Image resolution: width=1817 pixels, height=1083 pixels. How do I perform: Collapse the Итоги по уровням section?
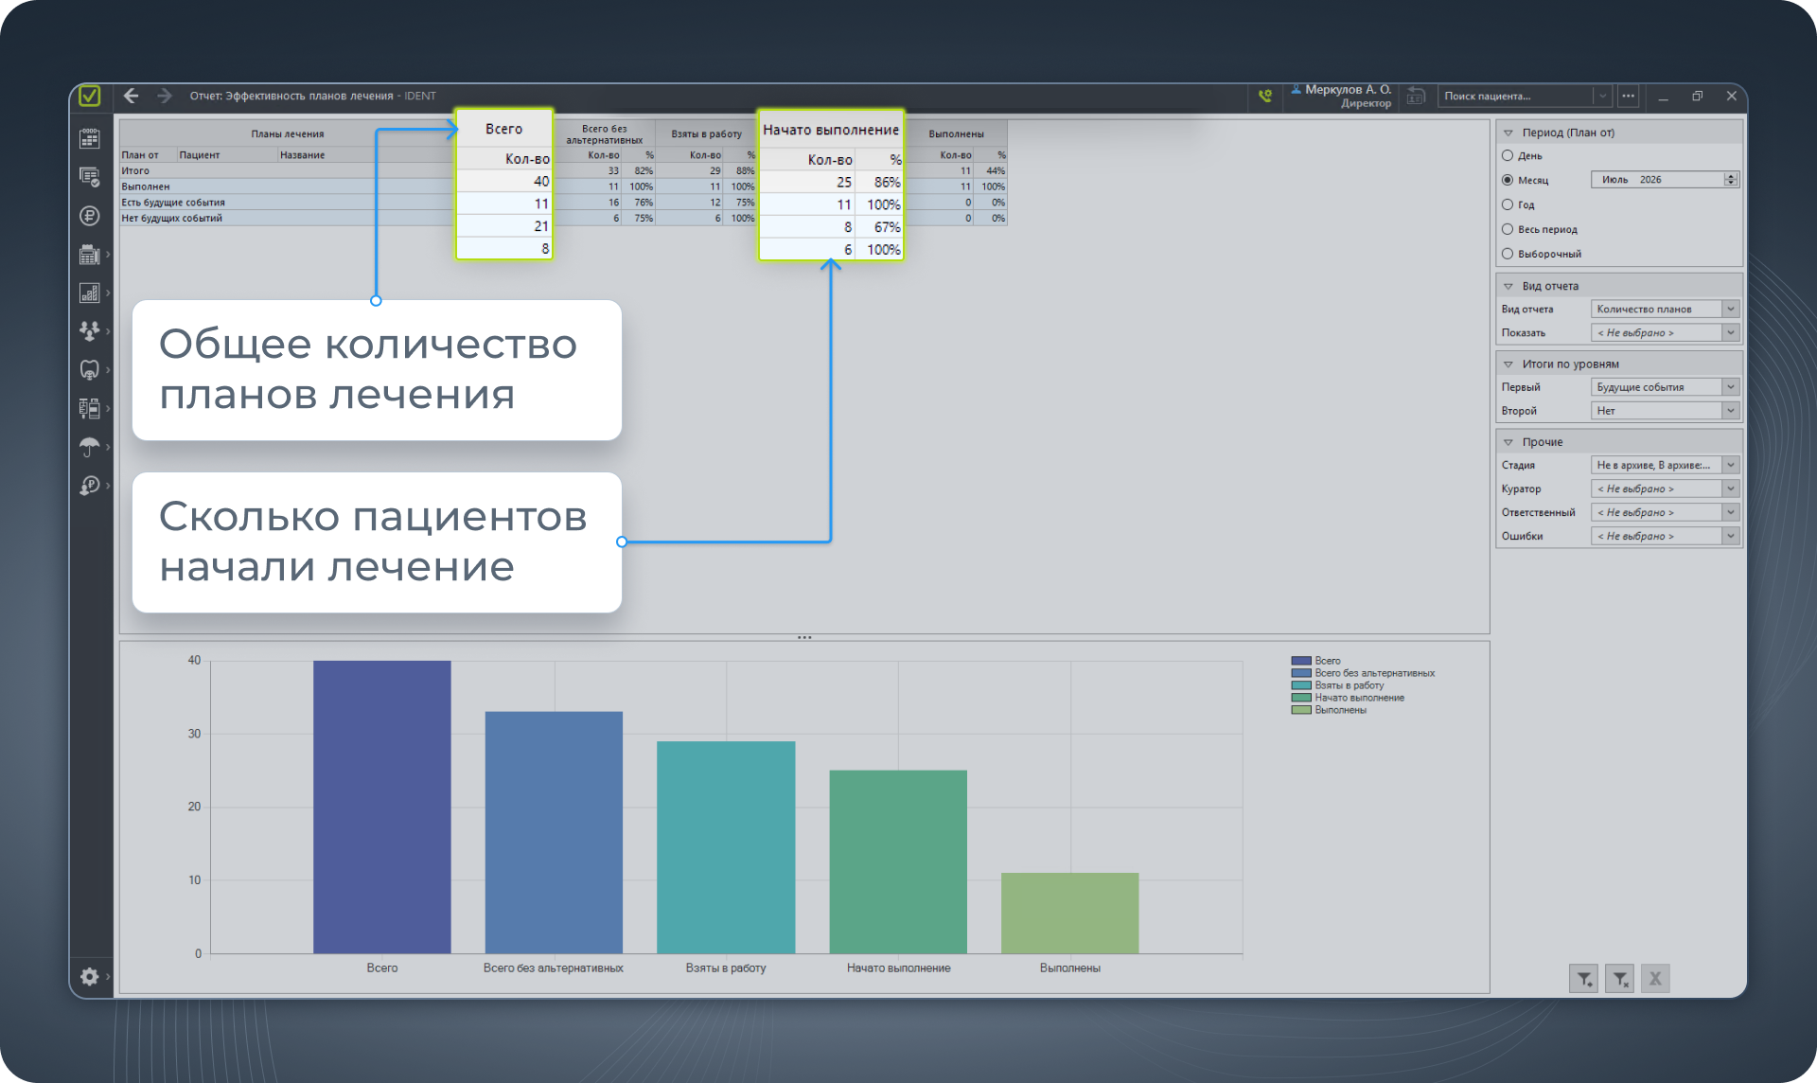click(x=1508, y=364)
